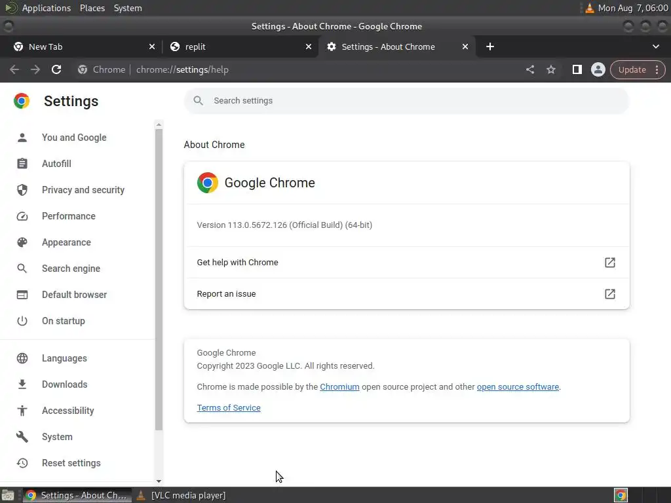Click the sidebar scrollbar up arrow
The image size is (671, 503).
click(x=159, y=124)
